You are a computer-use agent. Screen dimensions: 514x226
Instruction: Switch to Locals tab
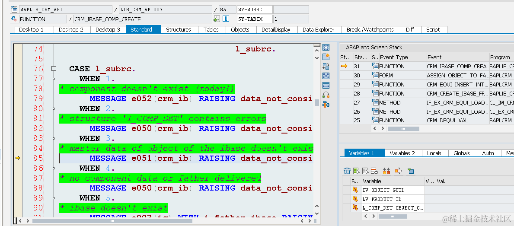click(x=434, y=153)
